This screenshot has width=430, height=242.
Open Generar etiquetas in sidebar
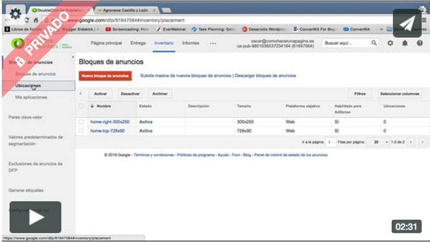pos(26,191)
